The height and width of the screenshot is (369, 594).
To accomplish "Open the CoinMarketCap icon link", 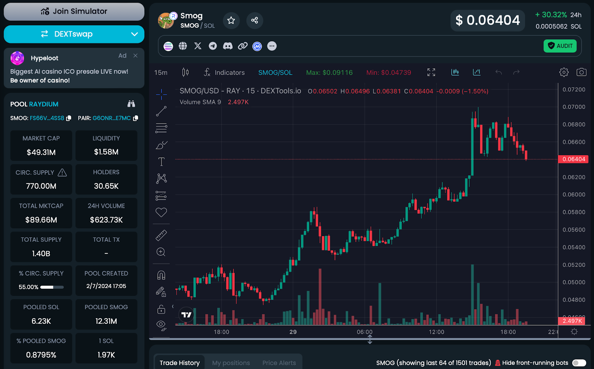I will click(257, 46).
